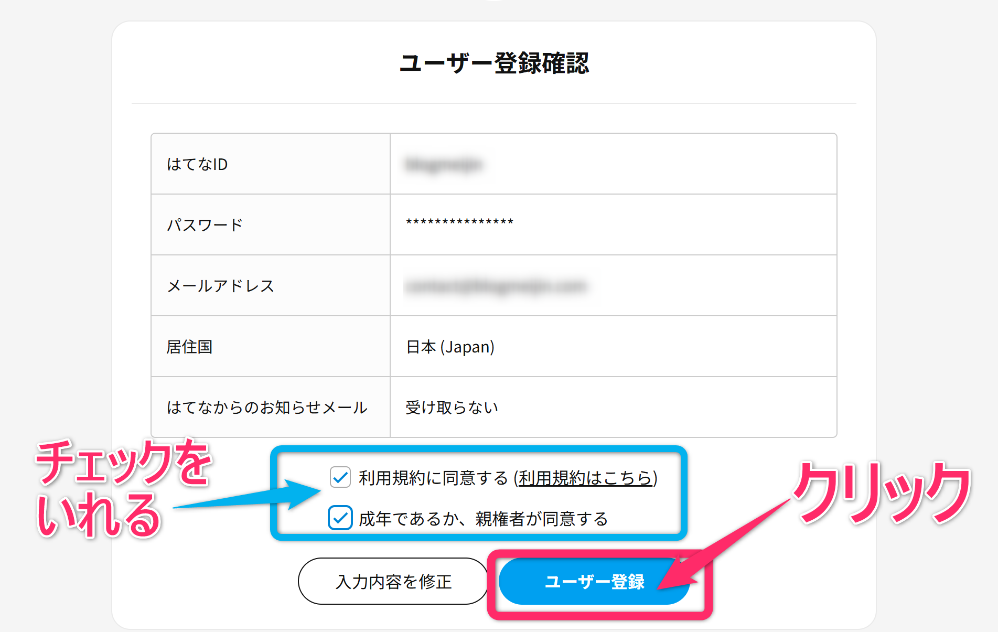Screen dimensions: 998x632
Task: Click the masked password asterisks value
Action: point(459,222)
